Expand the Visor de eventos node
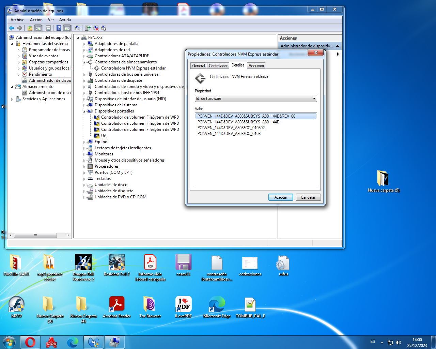Screen dimensions: 436x349 pyautogui.click(x=19, y=56)
